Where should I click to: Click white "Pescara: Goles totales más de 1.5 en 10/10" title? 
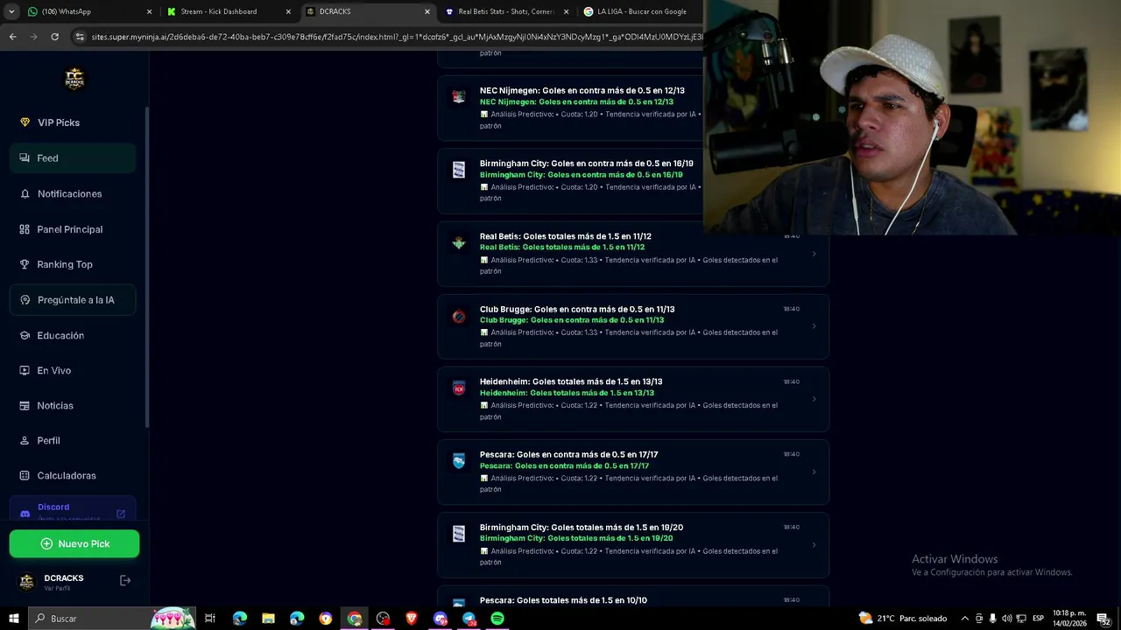tap(563, 600)
